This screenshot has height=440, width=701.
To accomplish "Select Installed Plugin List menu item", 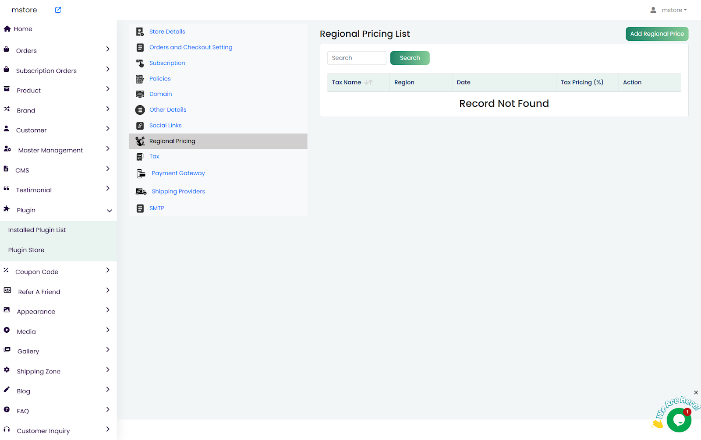I will click(x=37, y=230).
